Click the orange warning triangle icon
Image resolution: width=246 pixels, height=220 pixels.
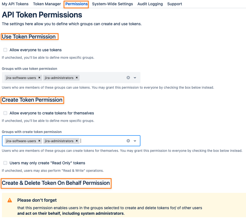(x=10, y=200)
